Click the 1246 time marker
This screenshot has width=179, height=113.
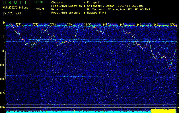click(x=104, y=24)
